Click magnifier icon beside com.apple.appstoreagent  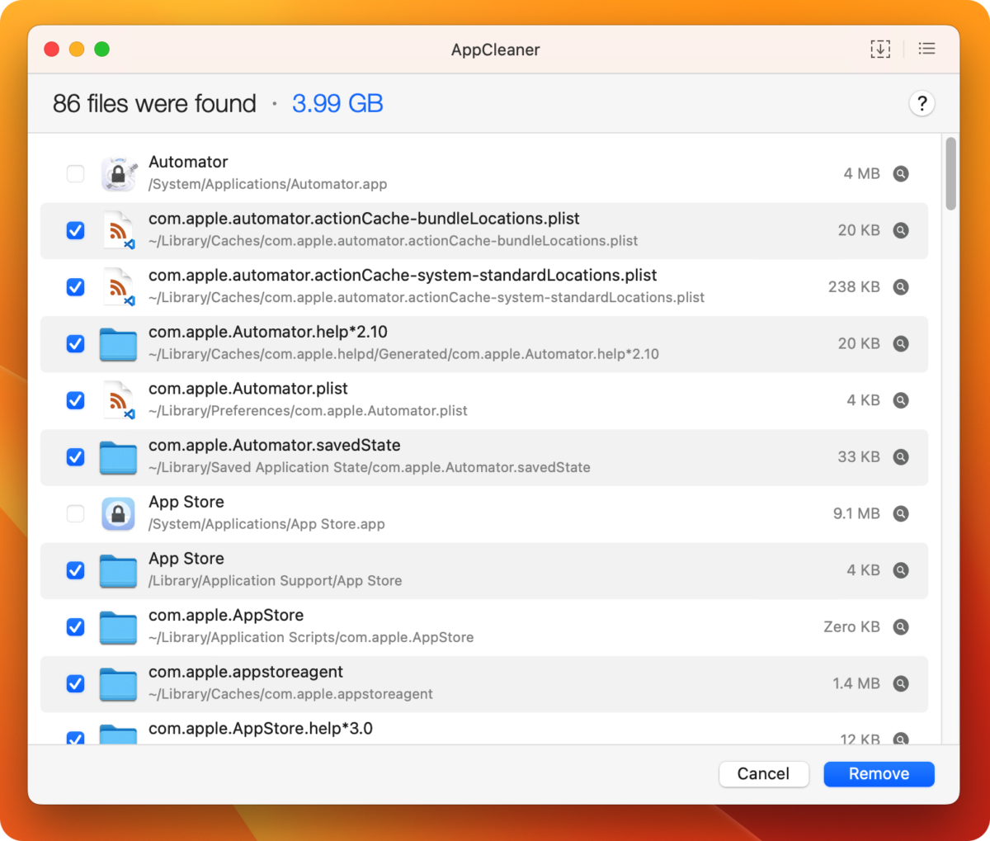click(901, 683)
